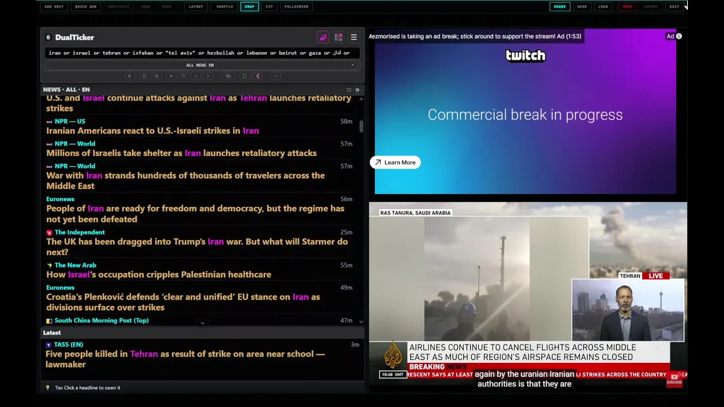
Task: Click the lightbulb tip icon
Action: pos(48,388)
